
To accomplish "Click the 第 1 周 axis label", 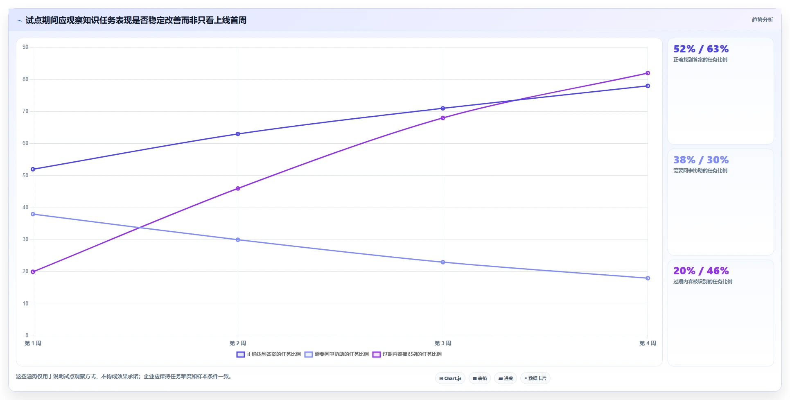I will tap(33, 343).
